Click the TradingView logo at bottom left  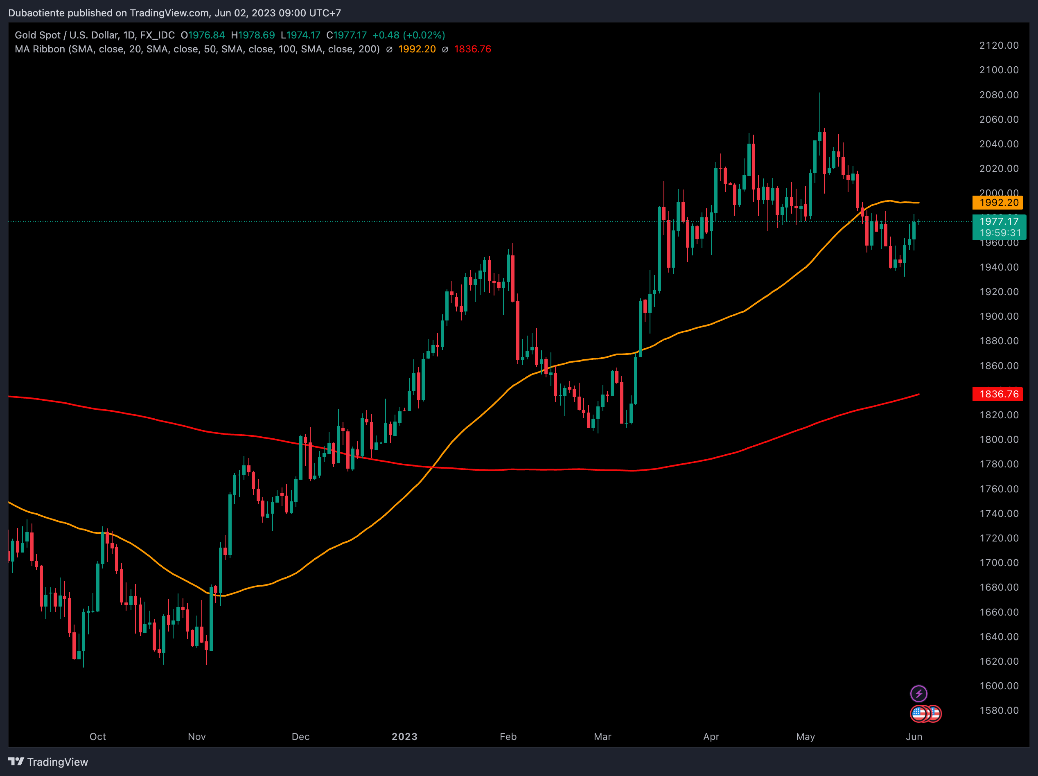(48, 762)
